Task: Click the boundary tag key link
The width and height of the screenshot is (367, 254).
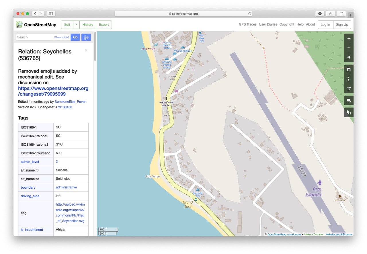Action: pyautogui.click(x=28, y=187)
